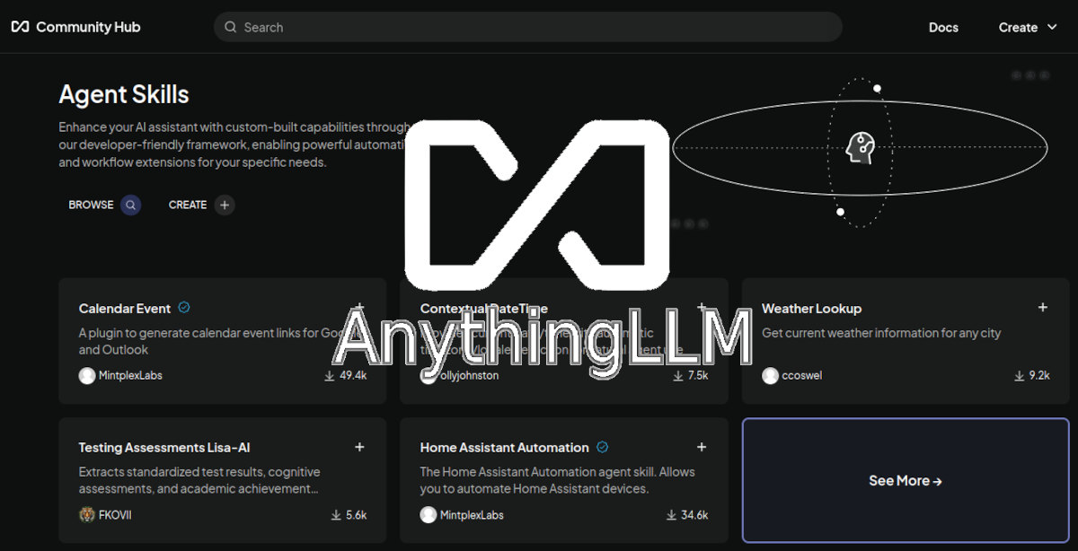This screenshot has height=551, width=1078.
Task: Click Calendar Event download icon
Action: [330, 375]
